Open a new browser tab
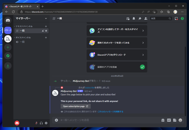The image size is (189, 130). (x=43, y=6)
